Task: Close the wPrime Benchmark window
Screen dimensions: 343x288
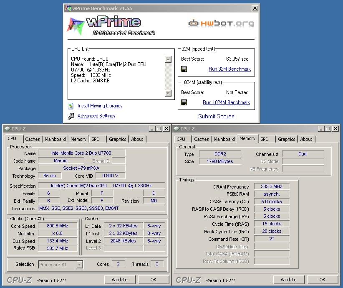Action: 255,8
